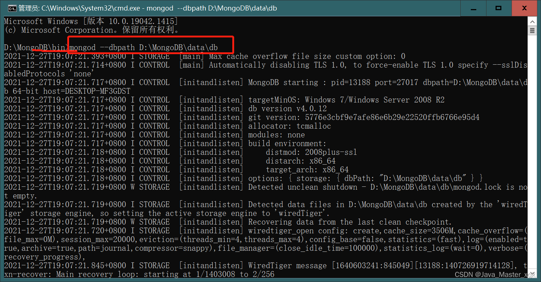Click the 'D:\MongoDB\bin>' prompt text
The height and width of the screenshot is (282, 541).
(36, 48)
